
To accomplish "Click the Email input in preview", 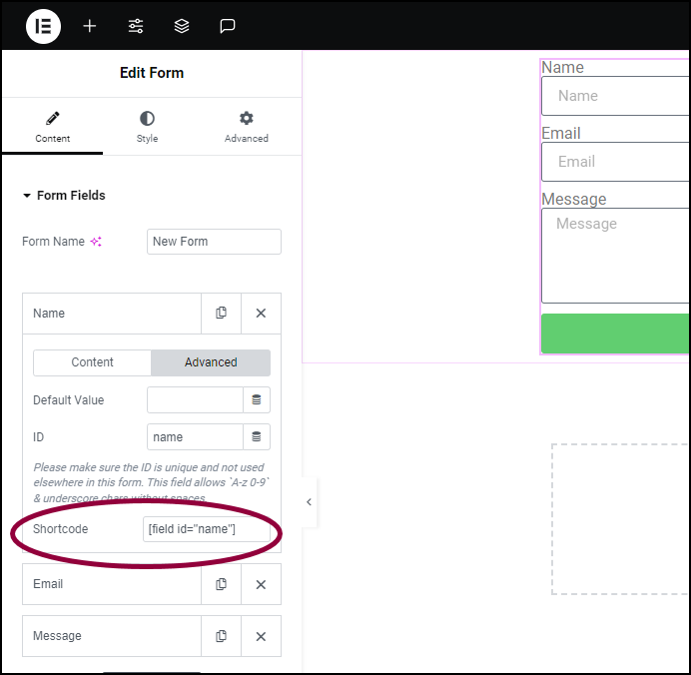I will click(615, 162).
